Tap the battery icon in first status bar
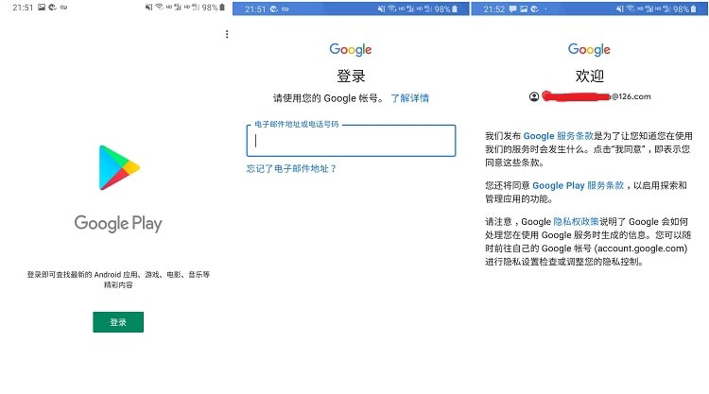 point(223,8)
